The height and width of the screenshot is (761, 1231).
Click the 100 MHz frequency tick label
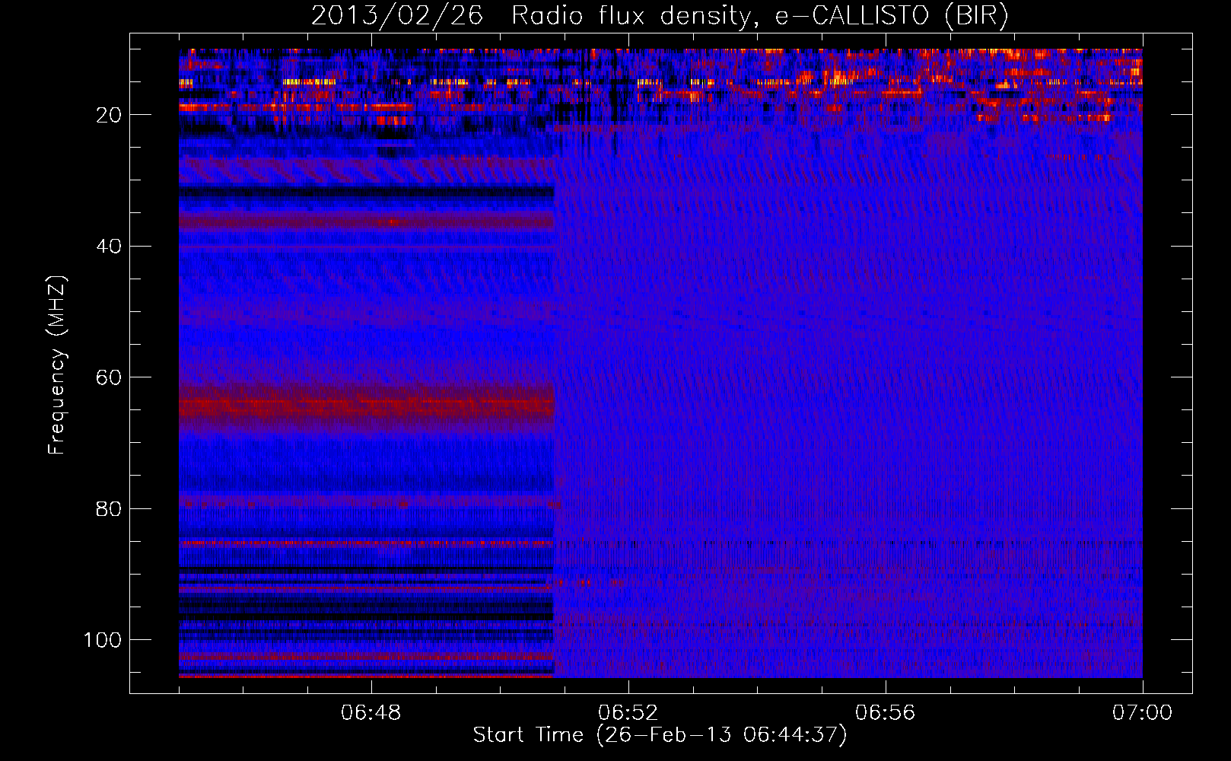click(103, 640)
